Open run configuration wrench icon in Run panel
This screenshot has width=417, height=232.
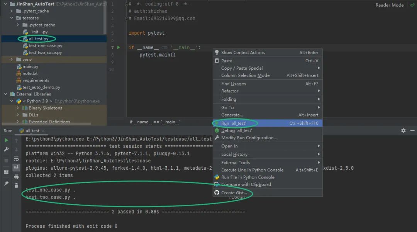click(x=6, y=149)
